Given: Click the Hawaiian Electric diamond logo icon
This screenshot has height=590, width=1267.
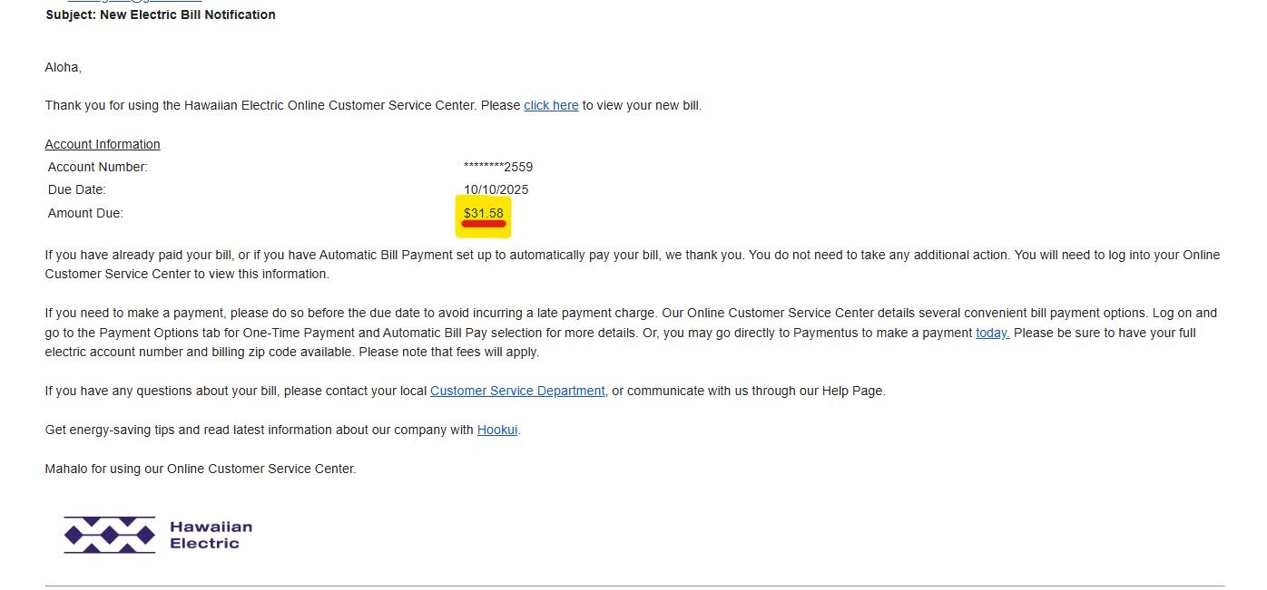Looking at the screenshot, I should tap(109, 535).
